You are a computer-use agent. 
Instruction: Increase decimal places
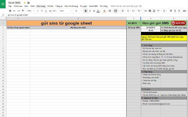[x=50, y=11]
